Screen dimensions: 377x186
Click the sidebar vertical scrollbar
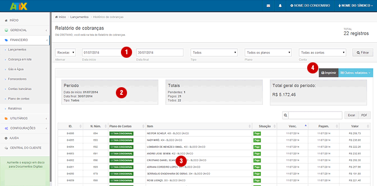click(x=51, y=96)
